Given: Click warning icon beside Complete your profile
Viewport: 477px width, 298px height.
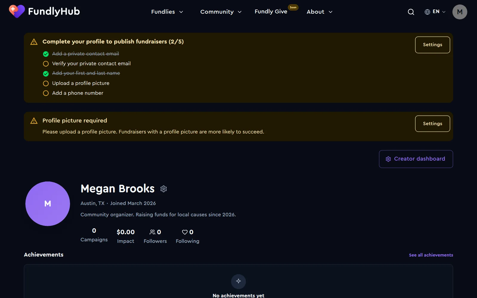Looking at the screenshot, I should point(34,42).
